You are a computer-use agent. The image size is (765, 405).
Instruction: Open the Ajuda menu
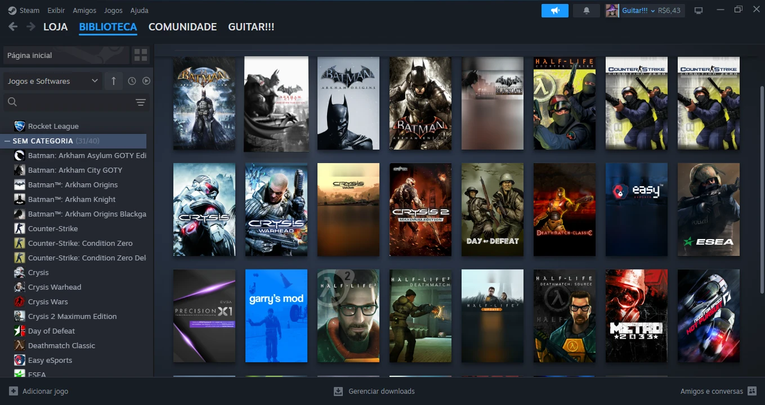[x=139, y=11]
